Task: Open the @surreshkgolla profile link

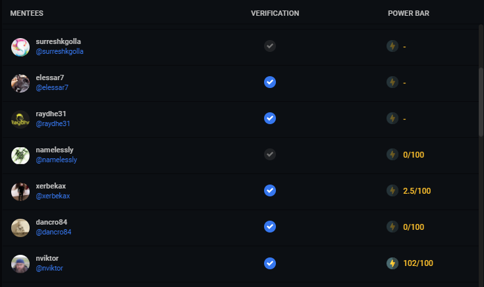Action: point(59,51)
